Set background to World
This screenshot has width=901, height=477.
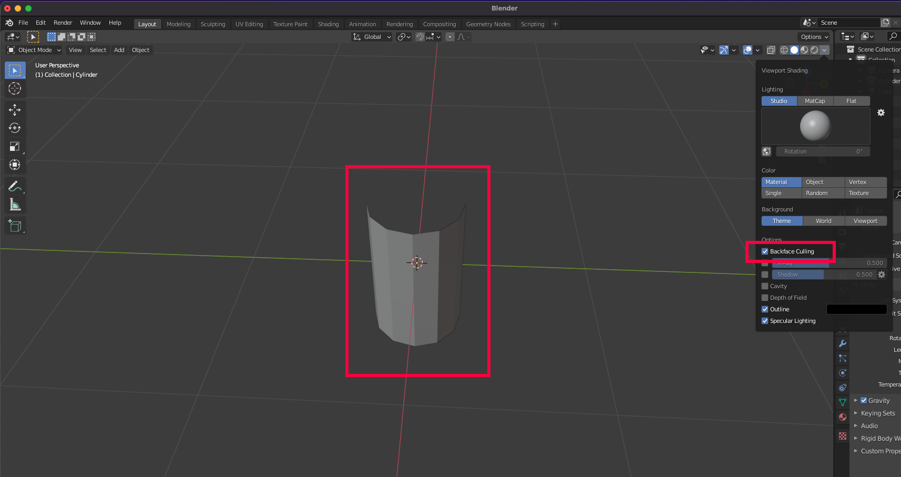[x=824, y=221]
